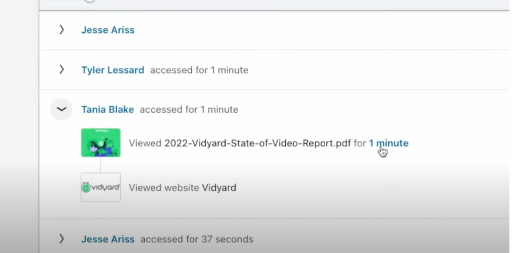This screenshot has width=513, height=253.
Task: Click Tania Blake's accessed for 1 minute text
Action: coord(189,110)
